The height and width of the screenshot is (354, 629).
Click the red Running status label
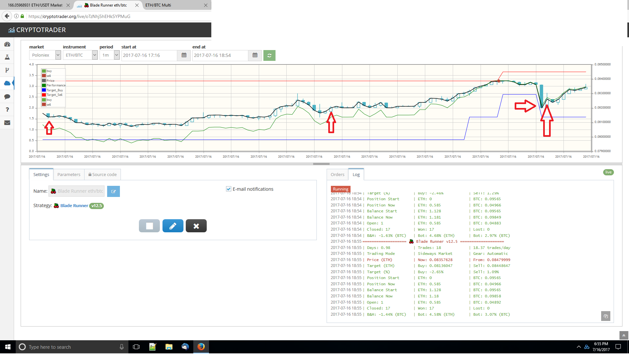(x=341, y=189)
